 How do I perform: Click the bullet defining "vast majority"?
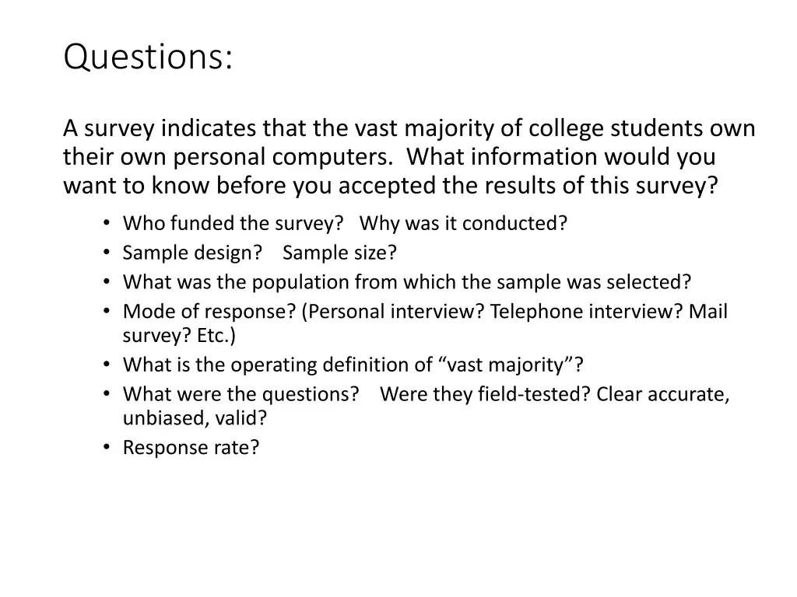(x=353, y=365)
